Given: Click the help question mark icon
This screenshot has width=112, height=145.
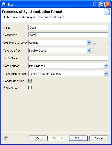Looking at the screenshot, I should click(6, 138).
